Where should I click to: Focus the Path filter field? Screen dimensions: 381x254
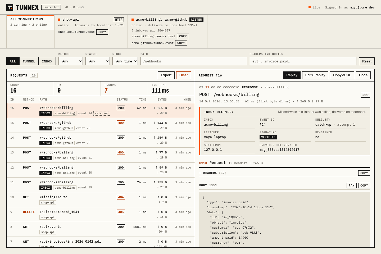tap(194, 61)
